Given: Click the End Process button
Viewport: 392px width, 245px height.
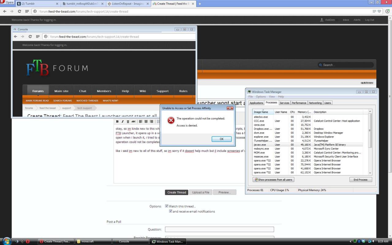Looking at the screenshot, I should [x=360, y=180].
